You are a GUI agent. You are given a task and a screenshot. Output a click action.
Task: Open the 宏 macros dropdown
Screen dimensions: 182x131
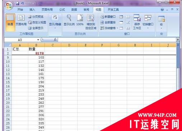coord(161,22)
